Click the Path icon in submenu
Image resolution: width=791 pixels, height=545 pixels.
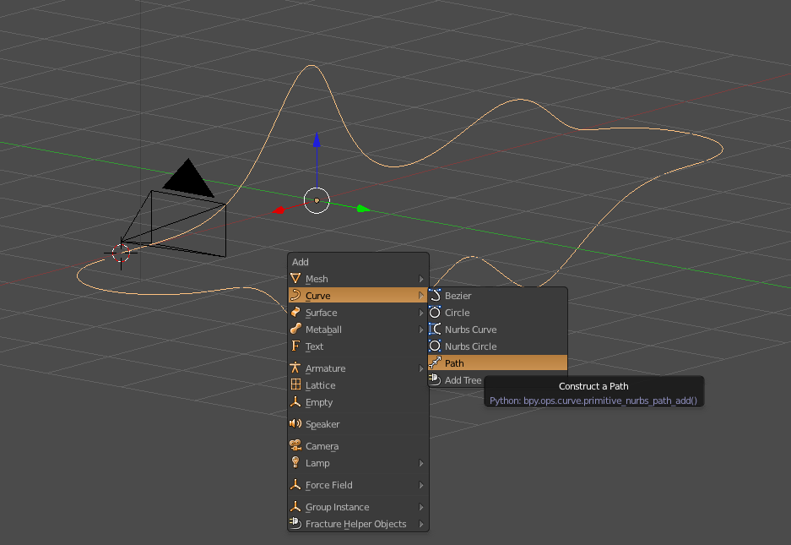click(435, 362)
